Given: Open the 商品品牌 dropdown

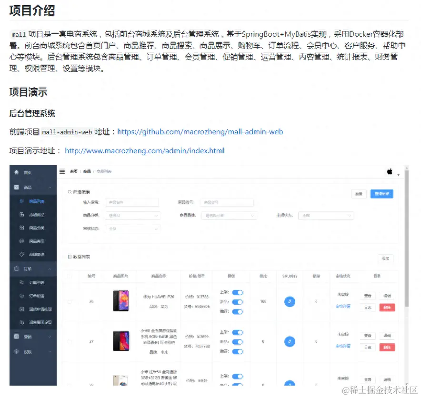Looking at the screenshot, I should tap(229, 216).
